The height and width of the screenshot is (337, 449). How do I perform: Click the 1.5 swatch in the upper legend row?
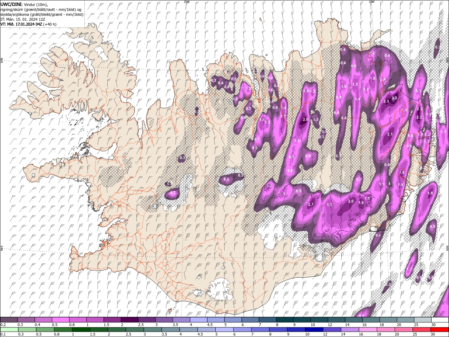pyautogui.click(x=112, y=320)
